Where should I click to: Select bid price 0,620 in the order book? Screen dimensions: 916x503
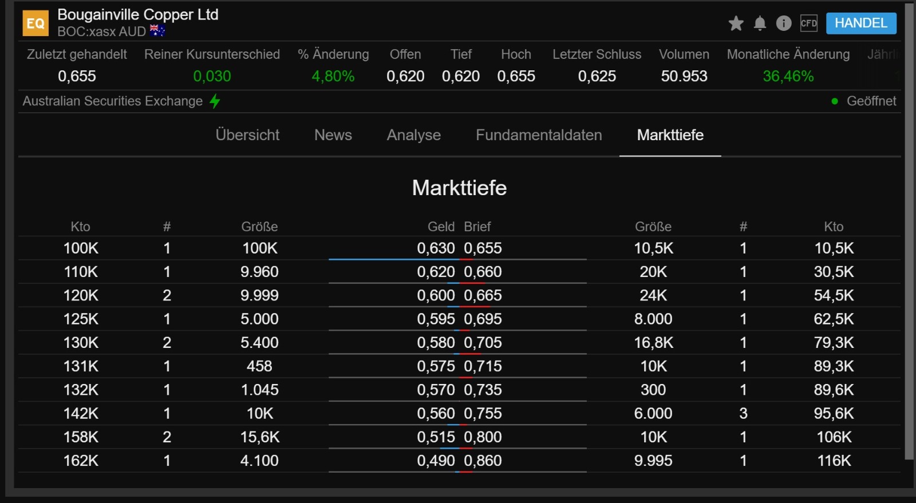(436, 272)
